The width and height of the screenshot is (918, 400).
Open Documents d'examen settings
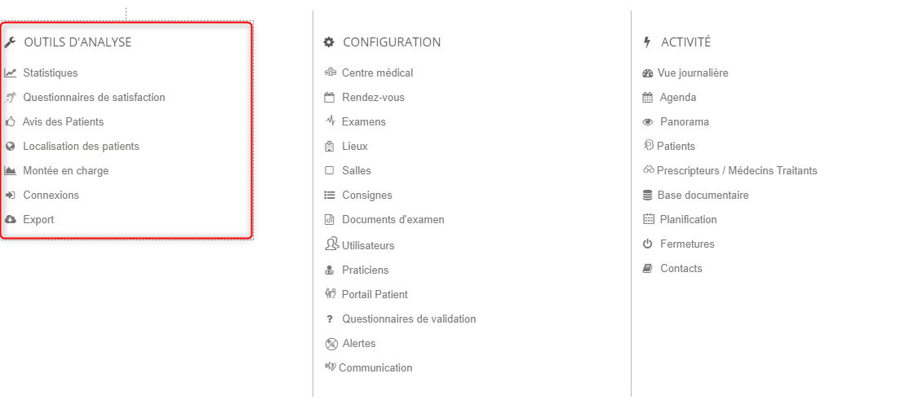tap(392, 220)
